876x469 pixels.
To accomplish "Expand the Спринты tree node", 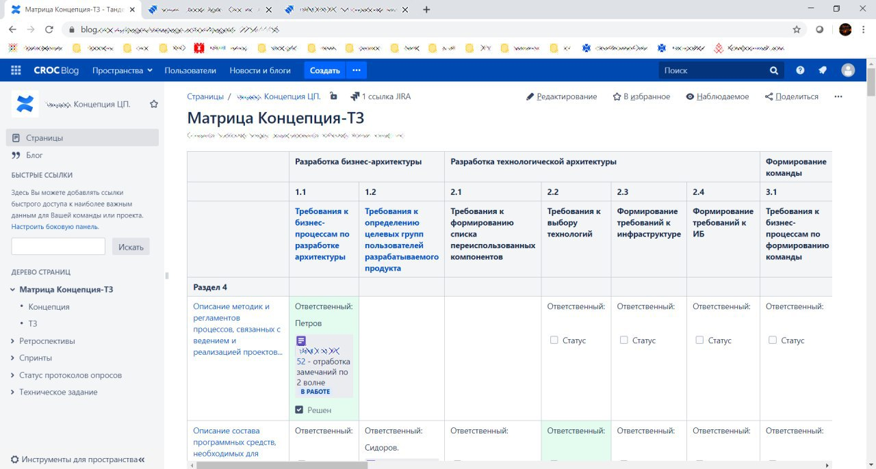I will coord(13,358).
